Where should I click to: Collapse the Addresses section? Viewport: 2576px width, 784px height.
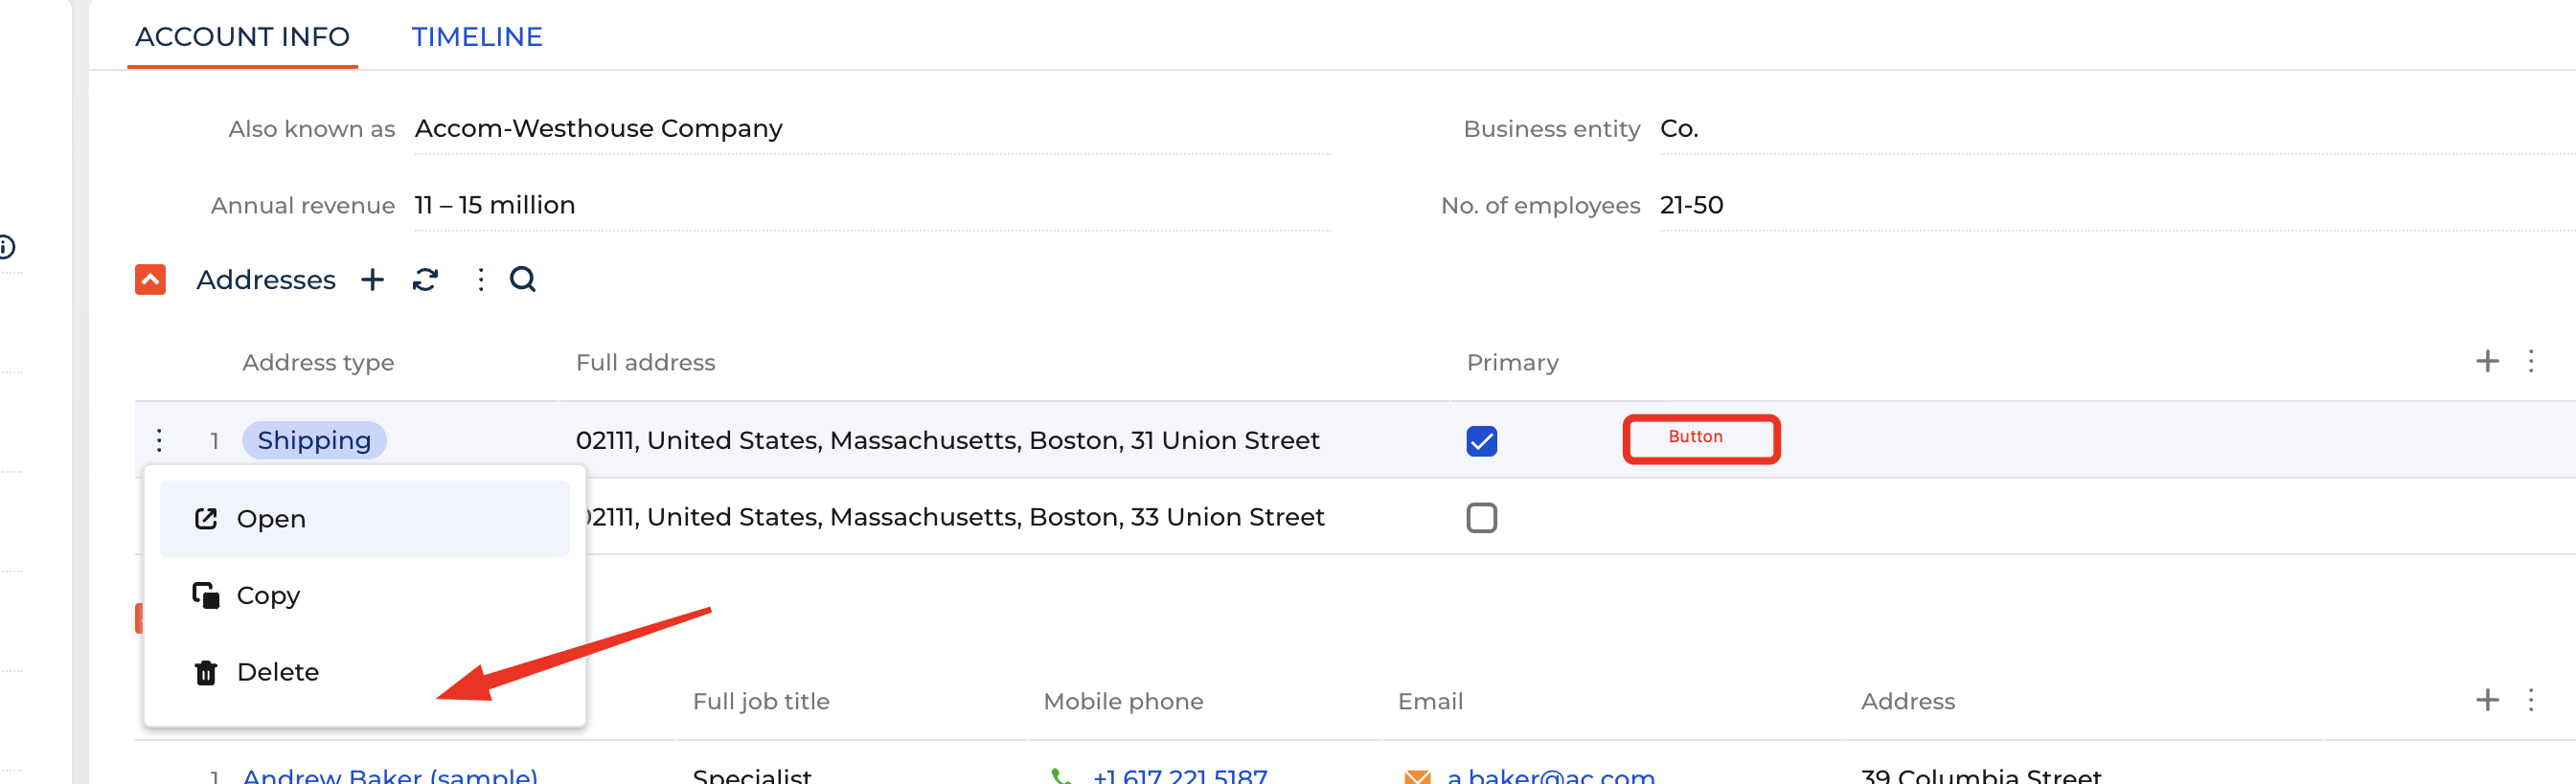(x=151, y=280)
